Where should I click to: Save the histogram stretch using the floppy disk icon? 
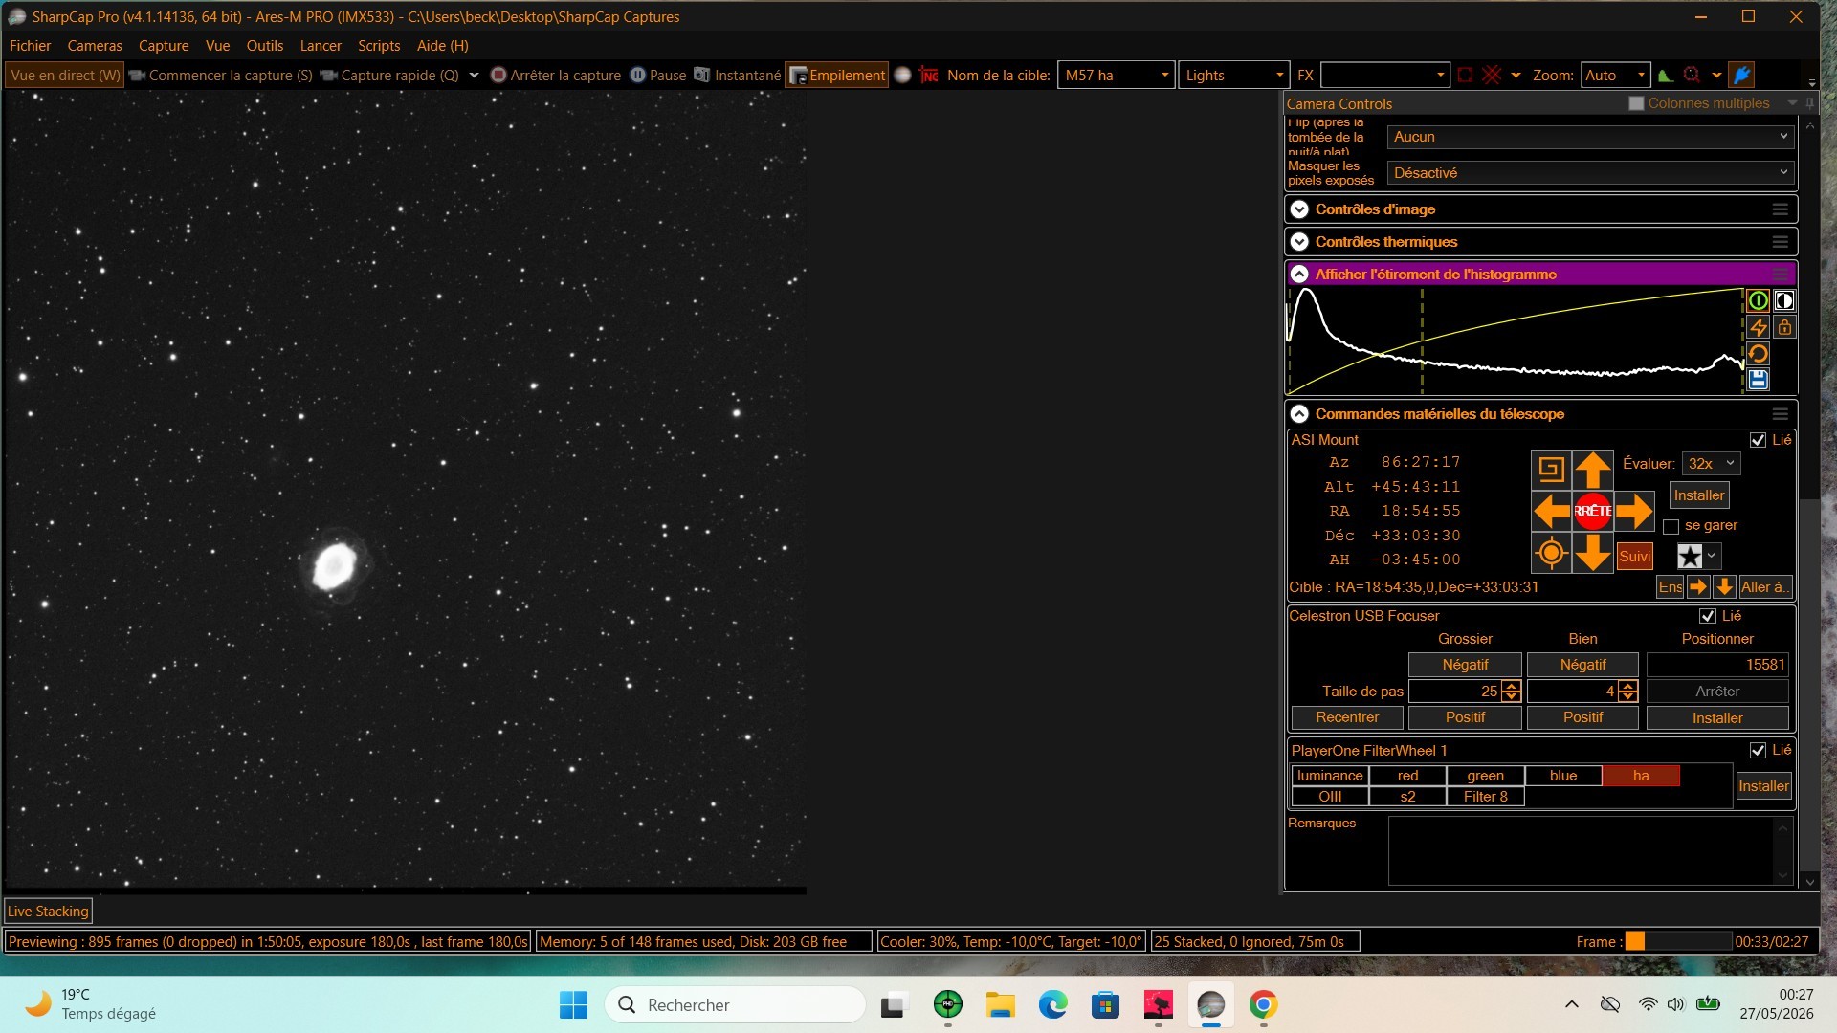pos(1758,380)
